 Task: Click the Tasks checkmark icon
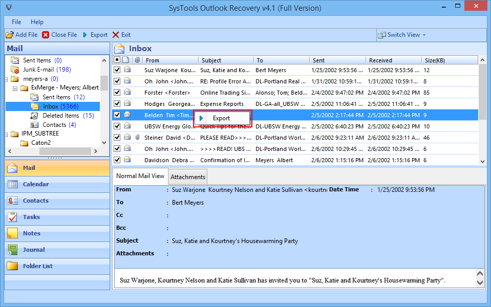point(12,217)
